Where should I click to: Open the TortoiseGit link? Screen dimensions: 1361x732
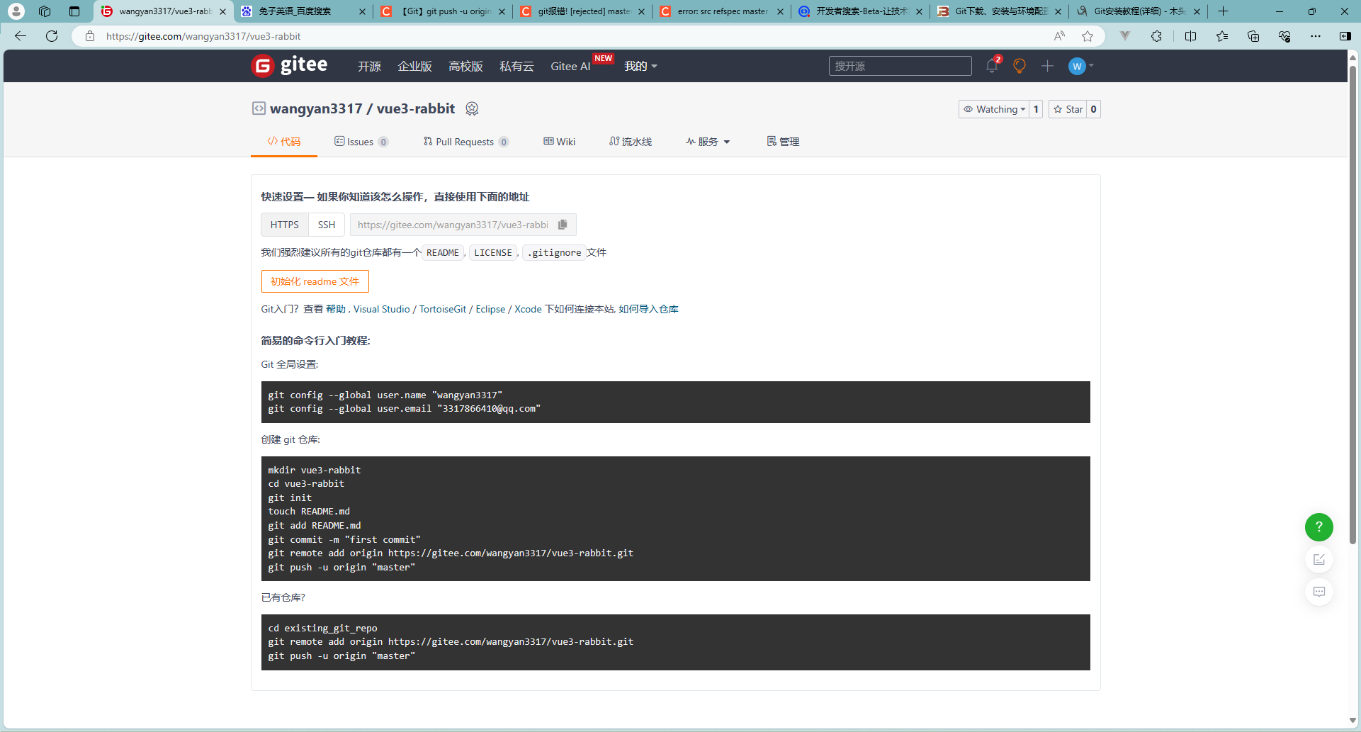tap(442, 309)
